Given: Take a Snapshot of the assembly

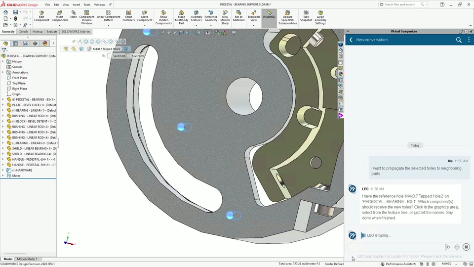Looking at the screenshot, I should coord(306,16).
